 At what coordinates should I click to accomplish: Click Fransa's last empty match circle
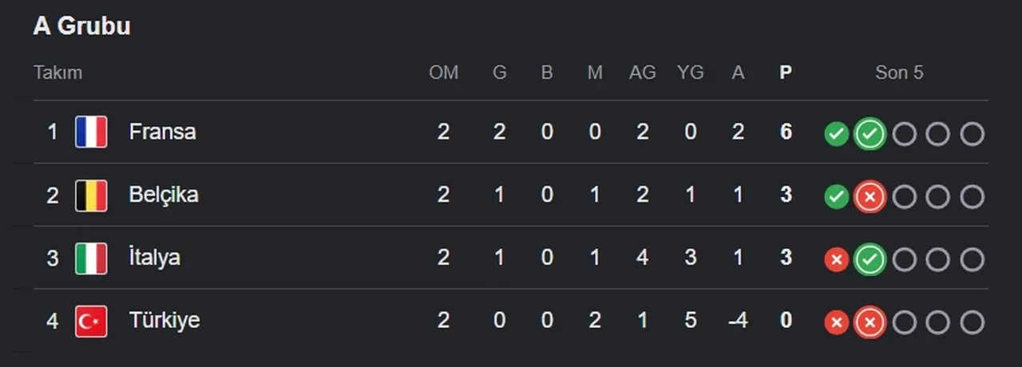point(972,134)
